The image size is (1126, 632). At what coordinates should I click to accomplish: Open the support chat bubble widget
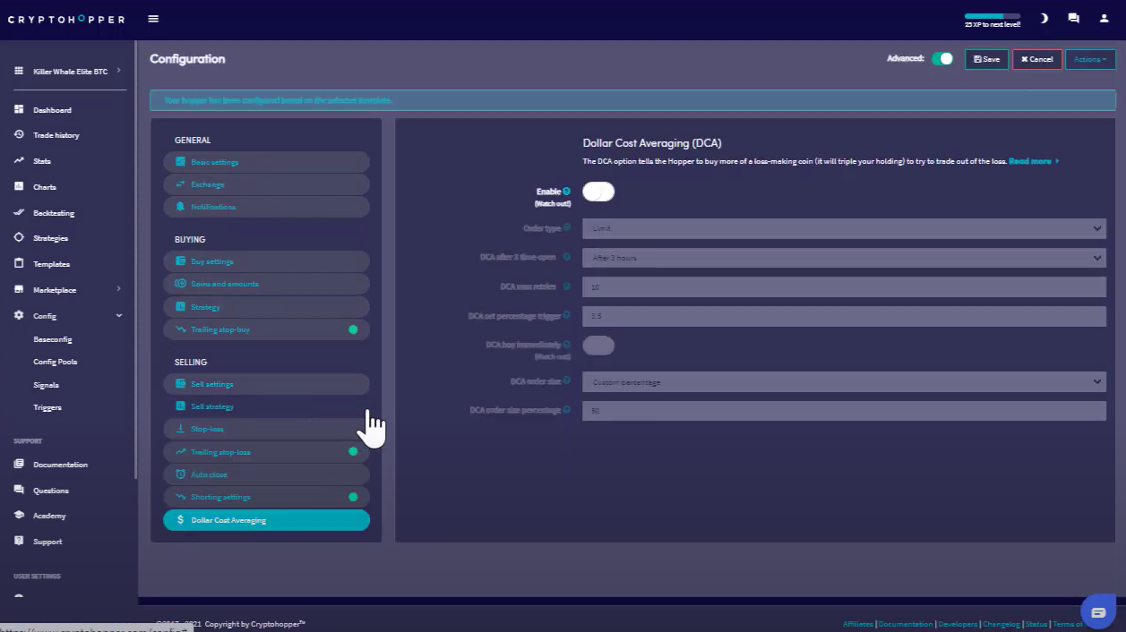(1097, 611)
